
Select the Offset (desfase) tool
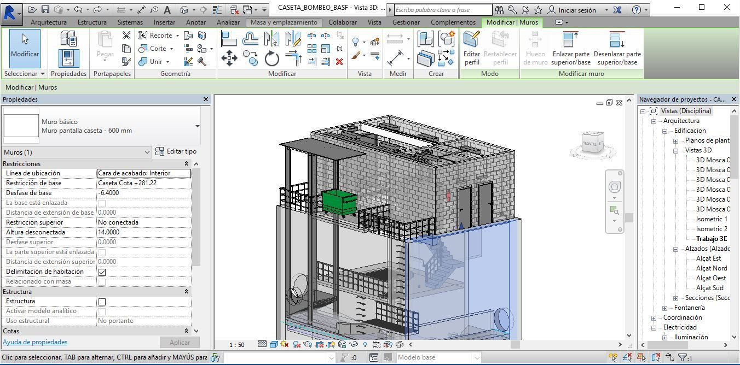pos(251,38)
